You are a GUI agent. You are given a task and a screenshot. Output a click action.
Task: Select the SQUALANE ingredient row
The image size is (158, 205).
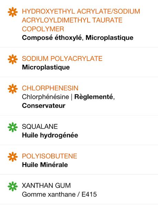pos(79,130)
